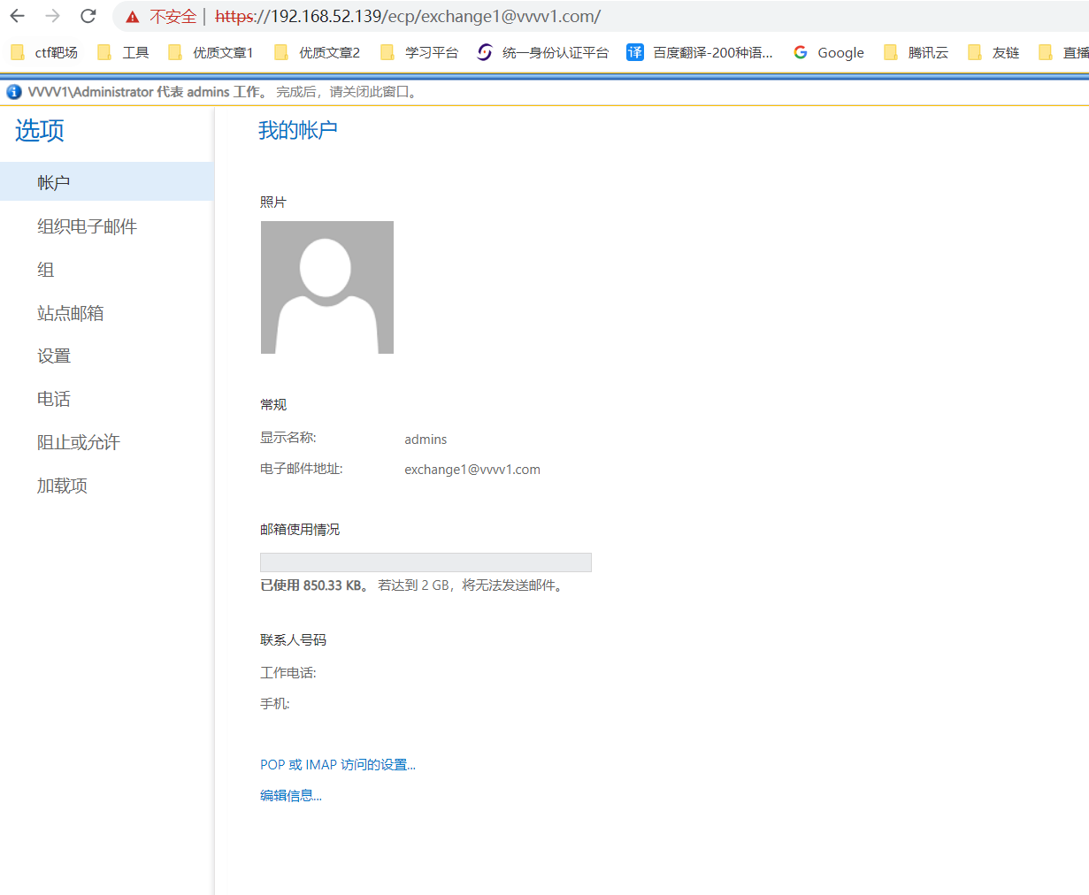
Task: Open the 统一身份认证平台 bookmark
Action: point(543,52)
